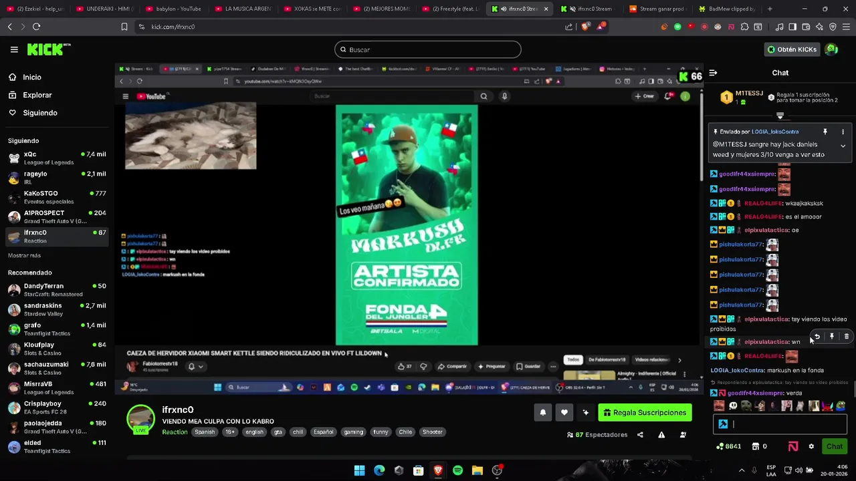
Task: Collapse the chat panel arrow icon
Action: (713, 73)
